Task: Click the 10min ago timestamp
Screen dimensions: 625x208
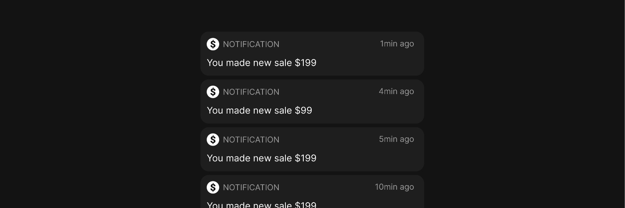Action: pyautogui.click(x=395, y=187)
